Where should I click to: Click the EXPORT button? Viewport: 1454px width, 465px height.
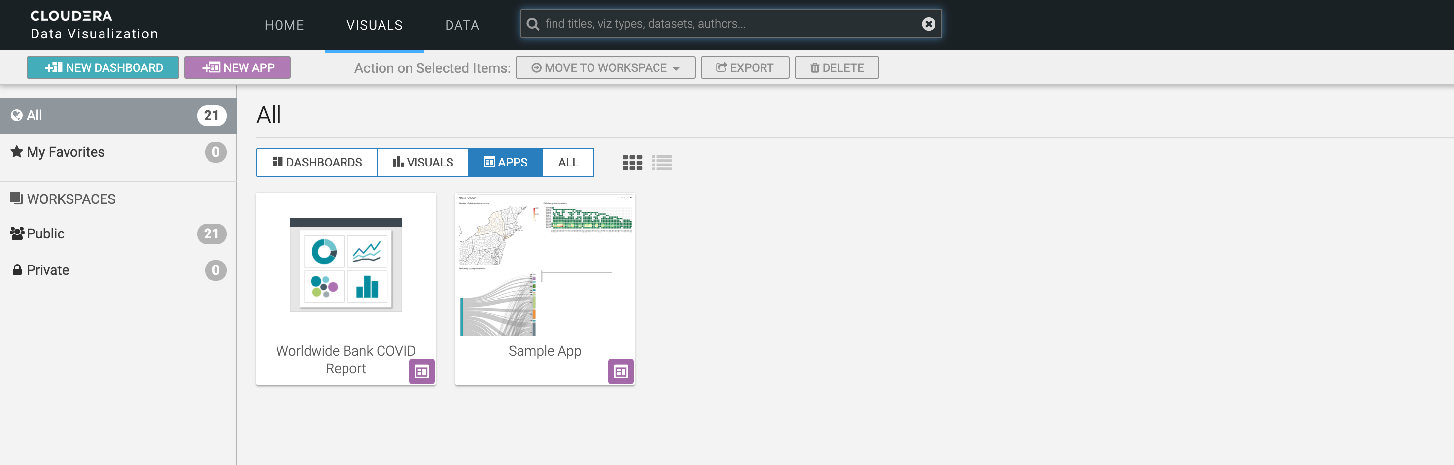coord(745,67)
